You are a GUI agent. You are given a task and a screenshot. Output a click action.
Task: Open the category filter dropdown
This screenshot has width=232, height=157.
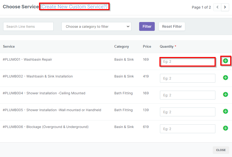coord(96,26)
